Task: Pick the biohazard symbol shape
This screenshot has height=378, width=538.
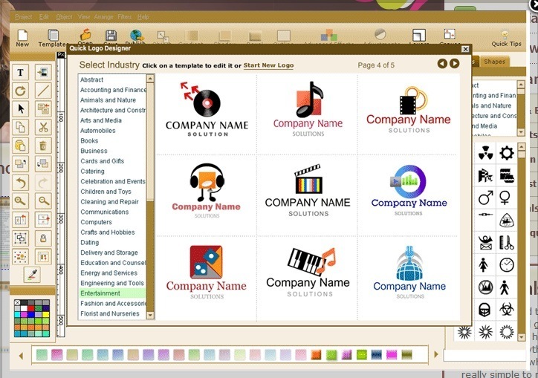Action: pos(507,310)
